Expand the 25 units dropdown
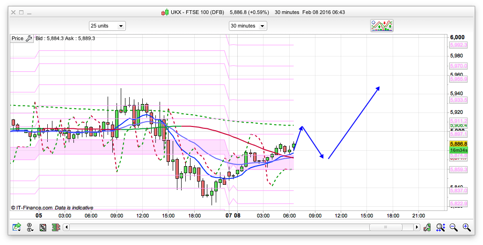The image size is (483, 245). [107, 26]
